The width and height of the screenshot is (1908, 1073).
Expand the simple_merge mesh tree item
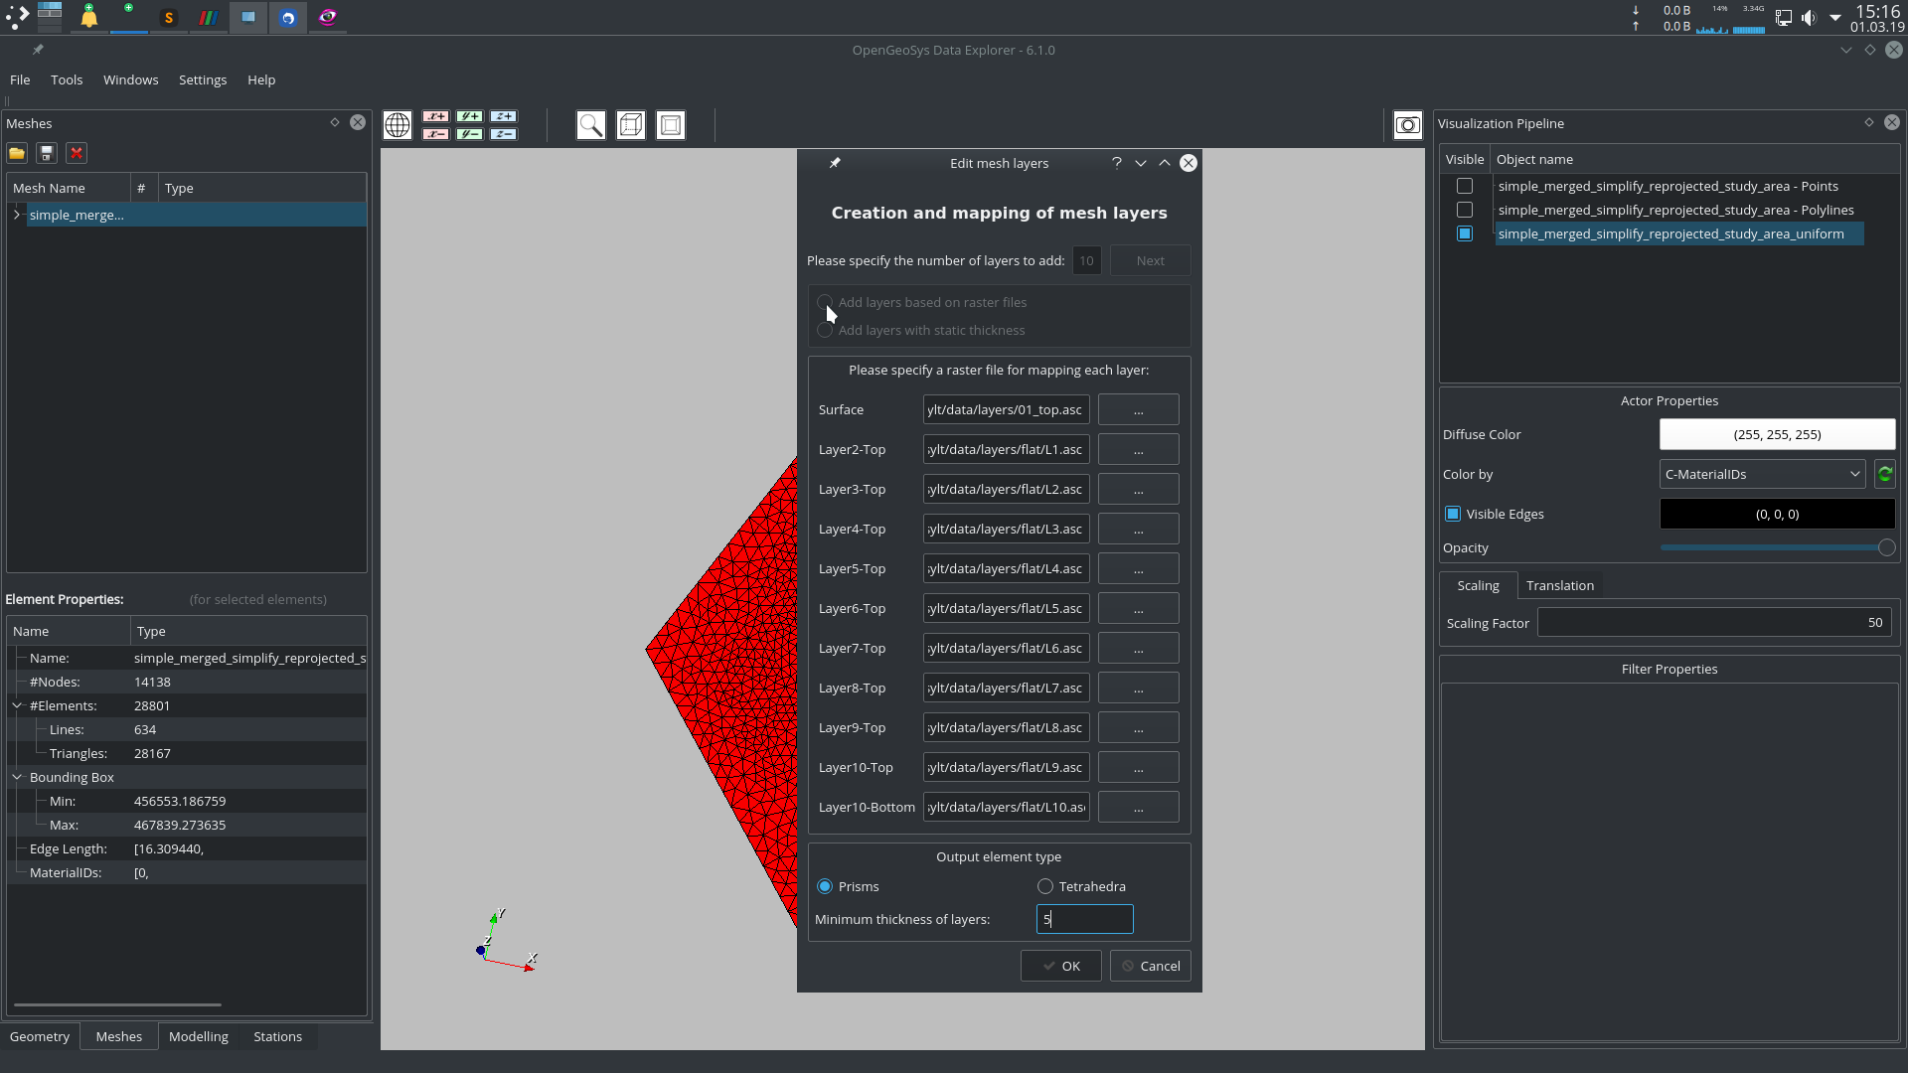tap(16, 214)
